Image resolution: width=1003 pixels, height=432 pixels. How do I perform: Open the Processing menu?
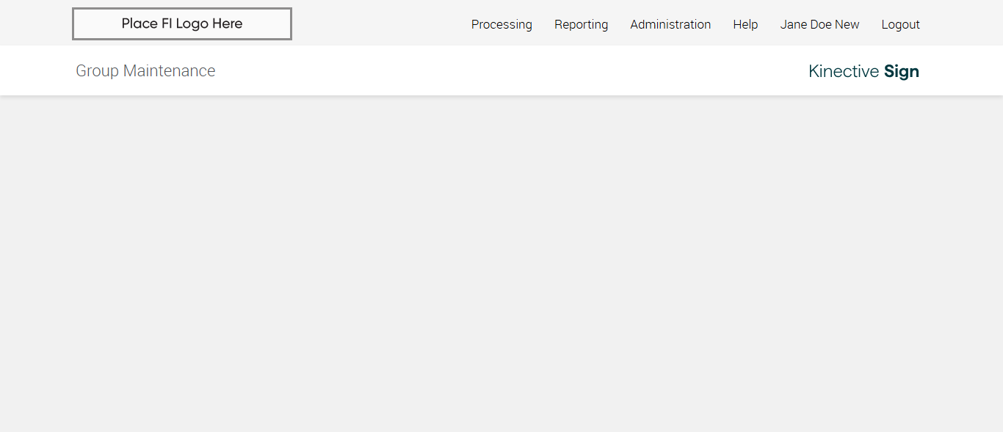tap(501, 24)
